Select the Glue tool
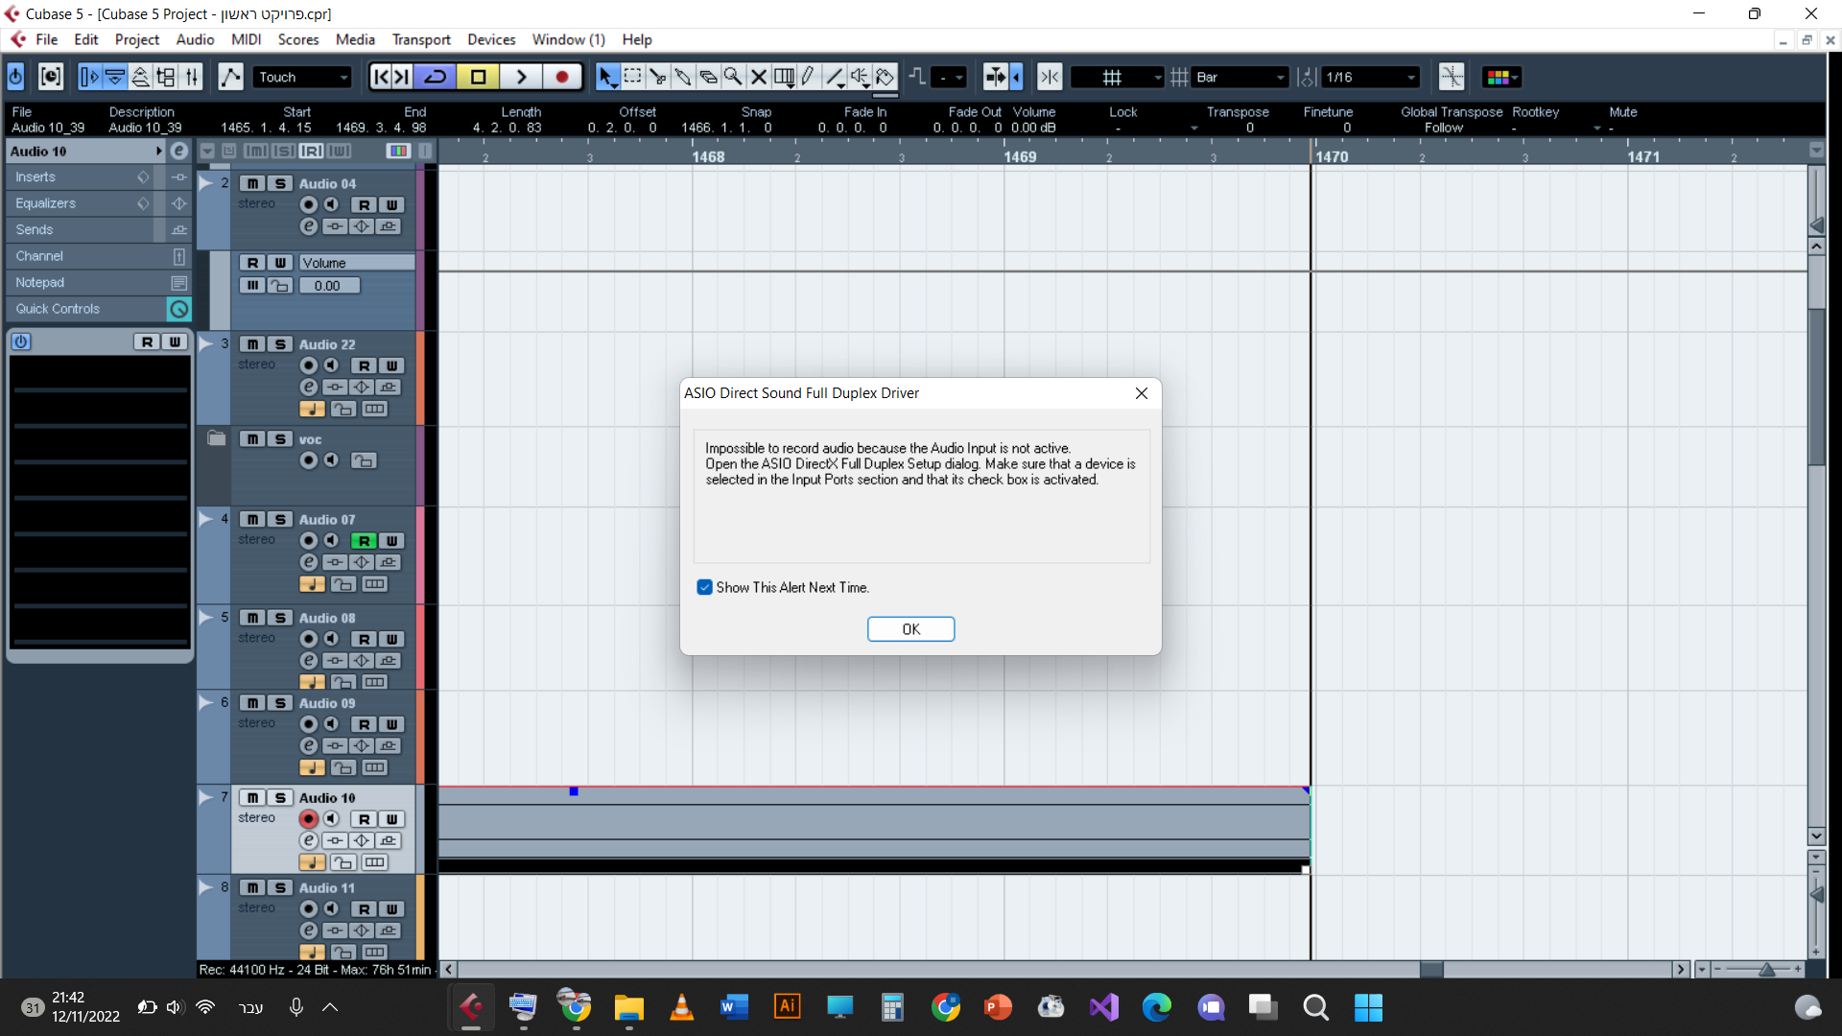This screenshot has height=1036, width=1842. click(x=682, y=77)
